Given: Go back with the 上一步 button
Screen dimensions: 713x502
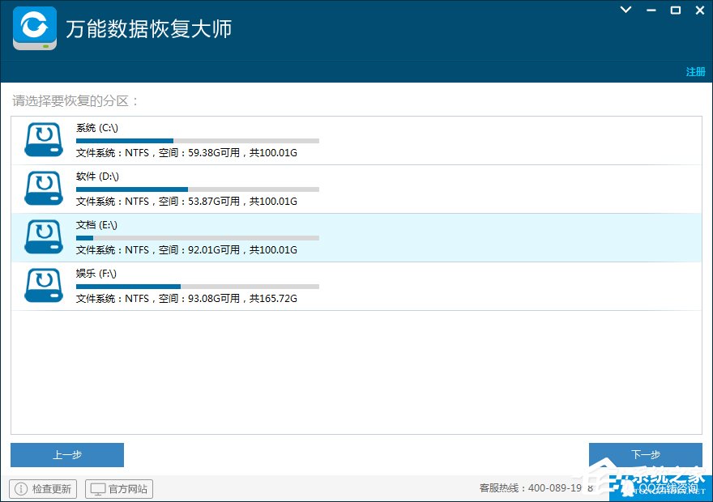Looking at the screenshot, I should click(x=67, y=455).
